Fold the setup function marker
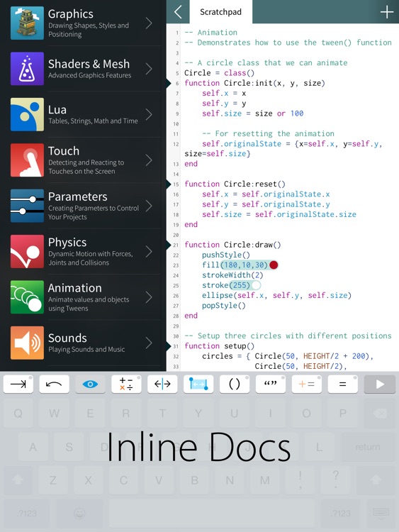Viewport: 399px width, 532px height. [169, 345]
